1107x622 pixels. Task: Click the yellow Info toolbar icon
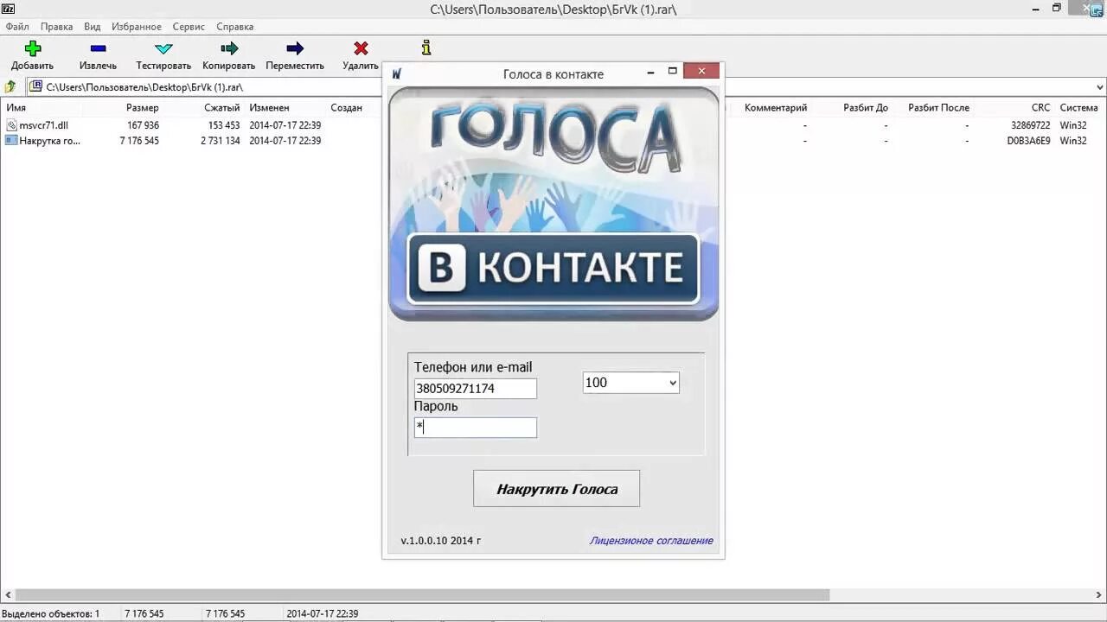pos(426,48)
